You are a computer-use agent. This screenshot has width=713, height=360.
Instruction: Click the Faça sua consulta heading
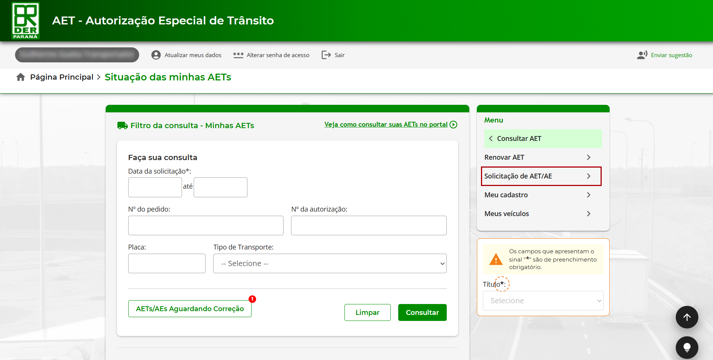pos(162,157)
